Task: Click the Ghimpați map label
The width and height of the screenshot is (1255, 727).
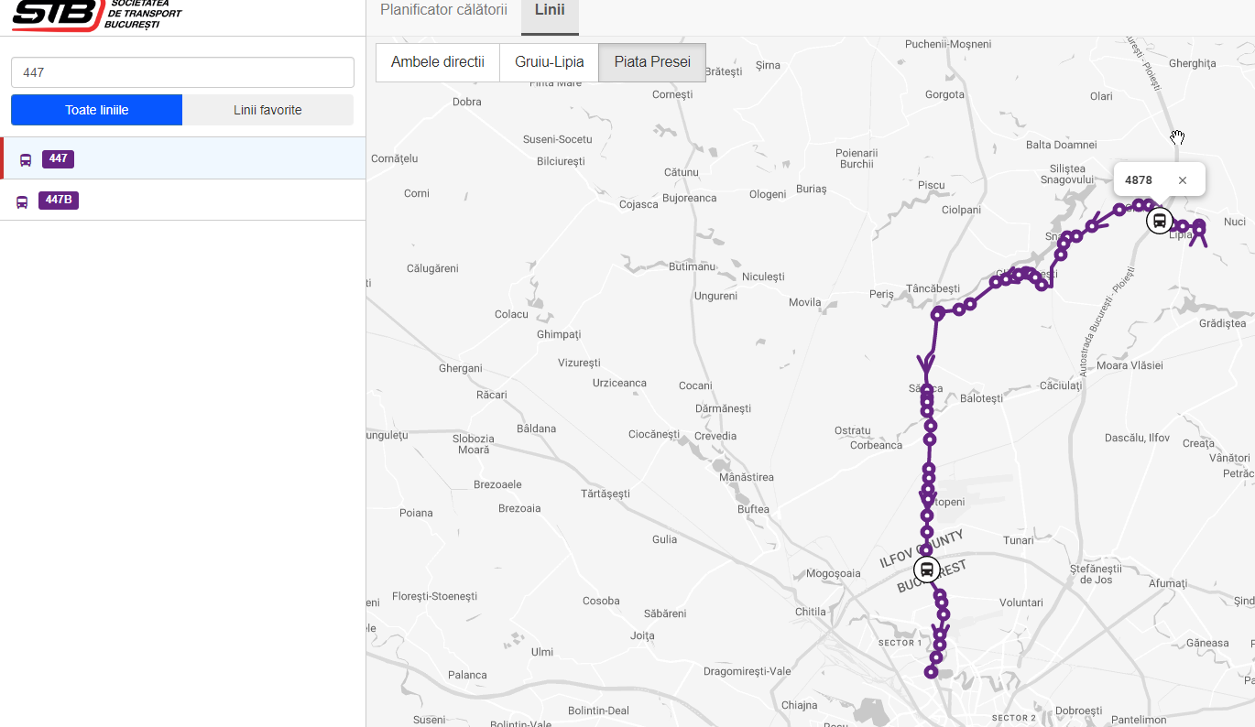Action: [559, 334]
